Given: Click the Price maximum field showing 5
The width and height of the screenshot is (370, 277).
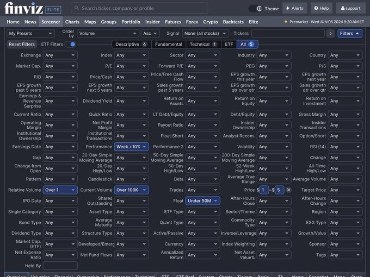Looking at the screenshot, I should point(279,190).
